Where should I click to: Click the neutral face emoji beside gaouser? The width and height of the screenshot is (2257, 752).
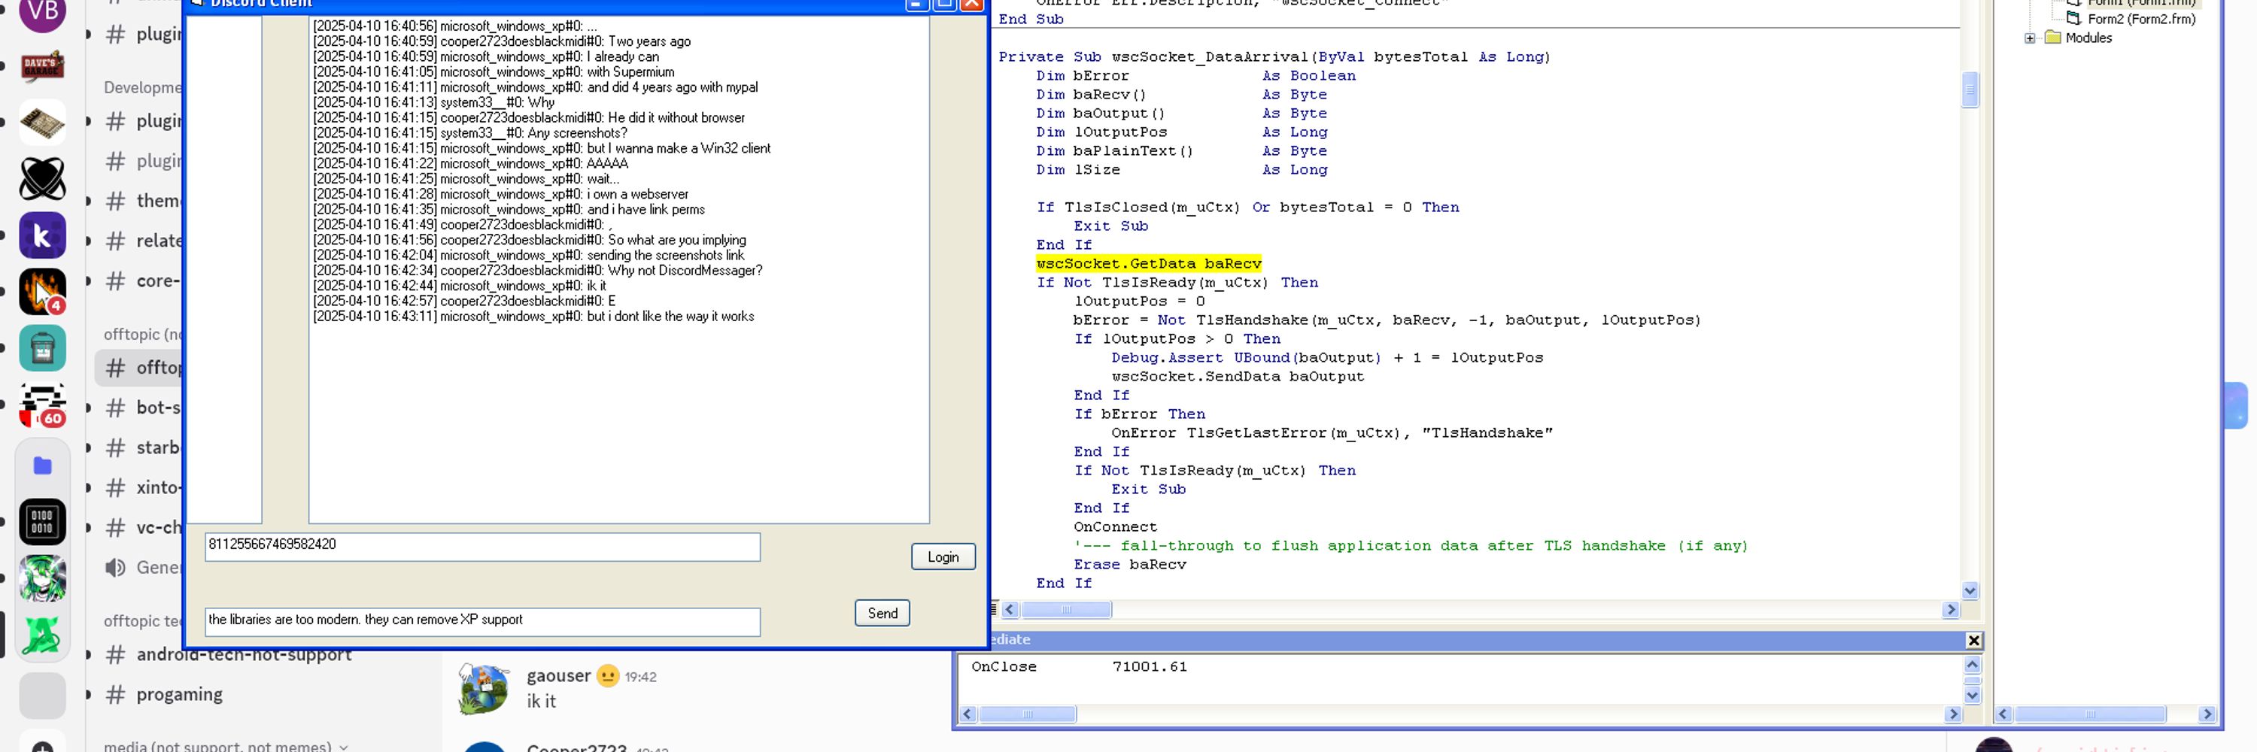pos(607,676)
